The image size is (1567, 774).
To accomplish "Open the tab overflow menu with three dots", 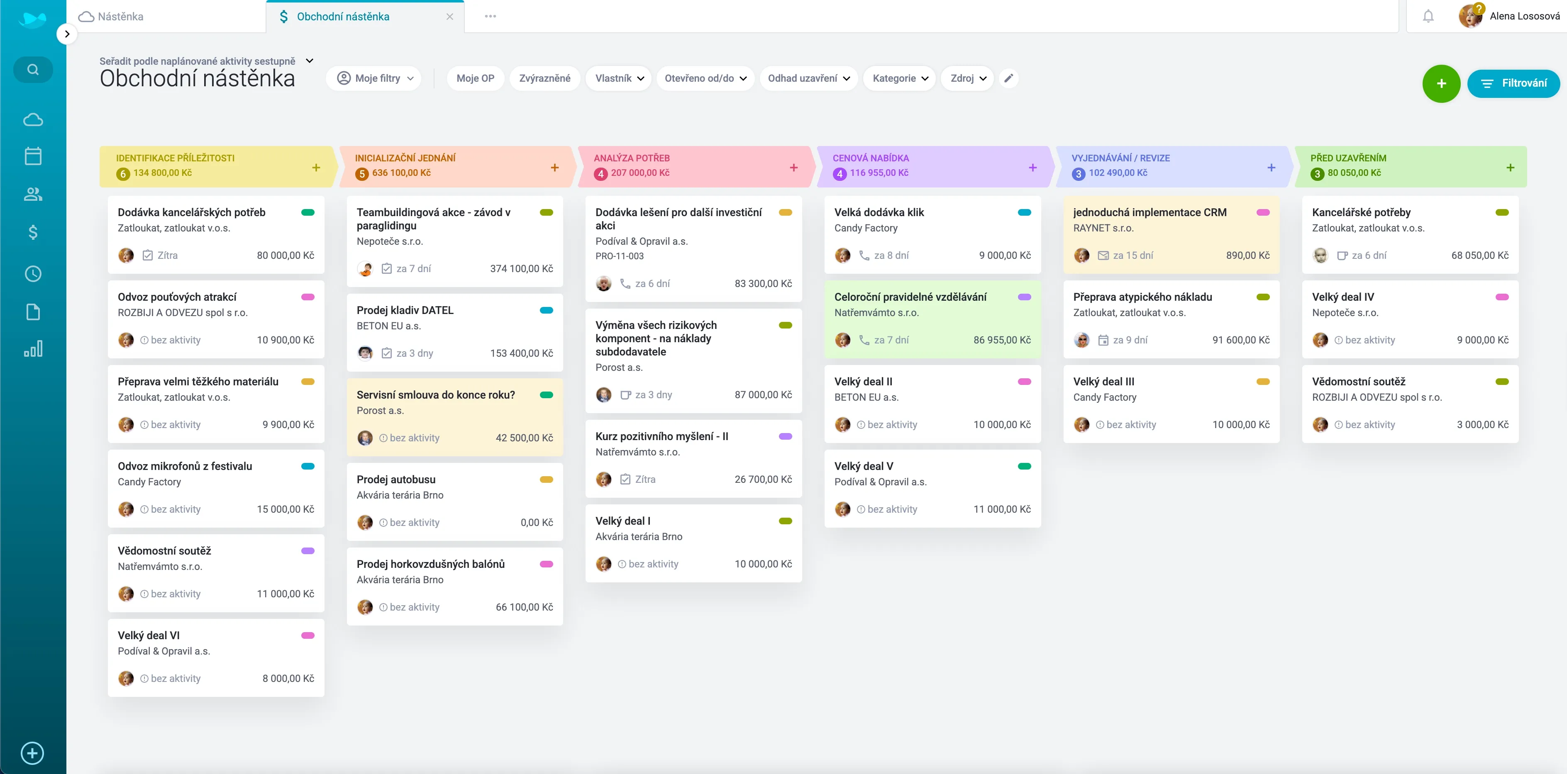I will (490, 17).
